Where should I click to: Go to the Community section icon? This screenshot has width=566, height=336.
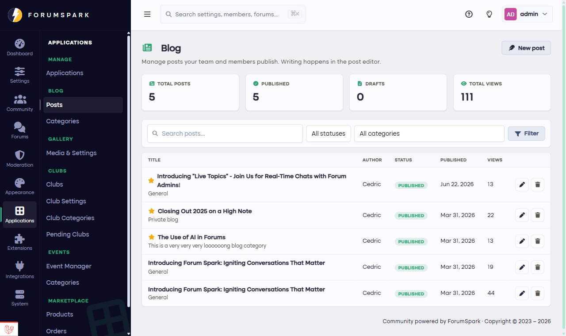19,99
